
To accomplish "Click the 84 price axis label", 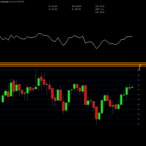I will pos(139,85).
